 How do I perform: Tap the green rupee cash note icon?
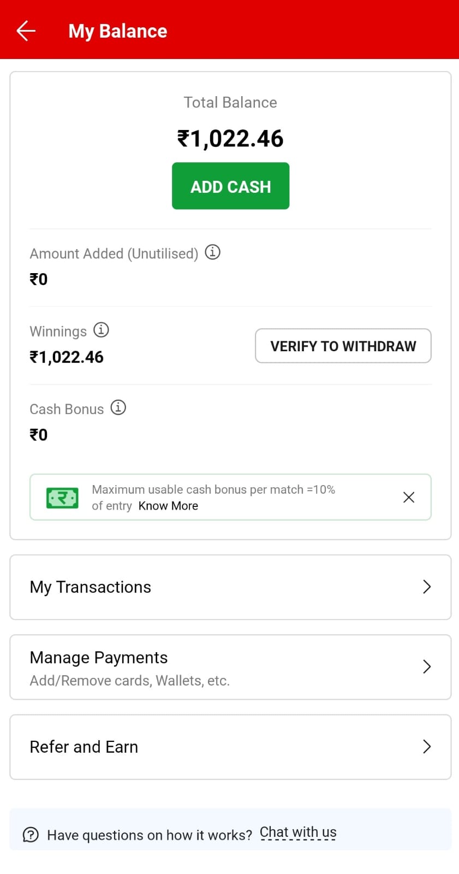point(62,498)
